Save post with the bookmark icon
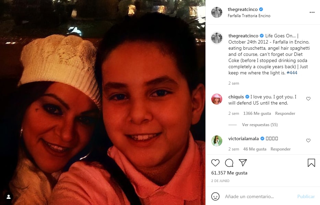The height and width of the screenshot is (205, 320). 311,163
